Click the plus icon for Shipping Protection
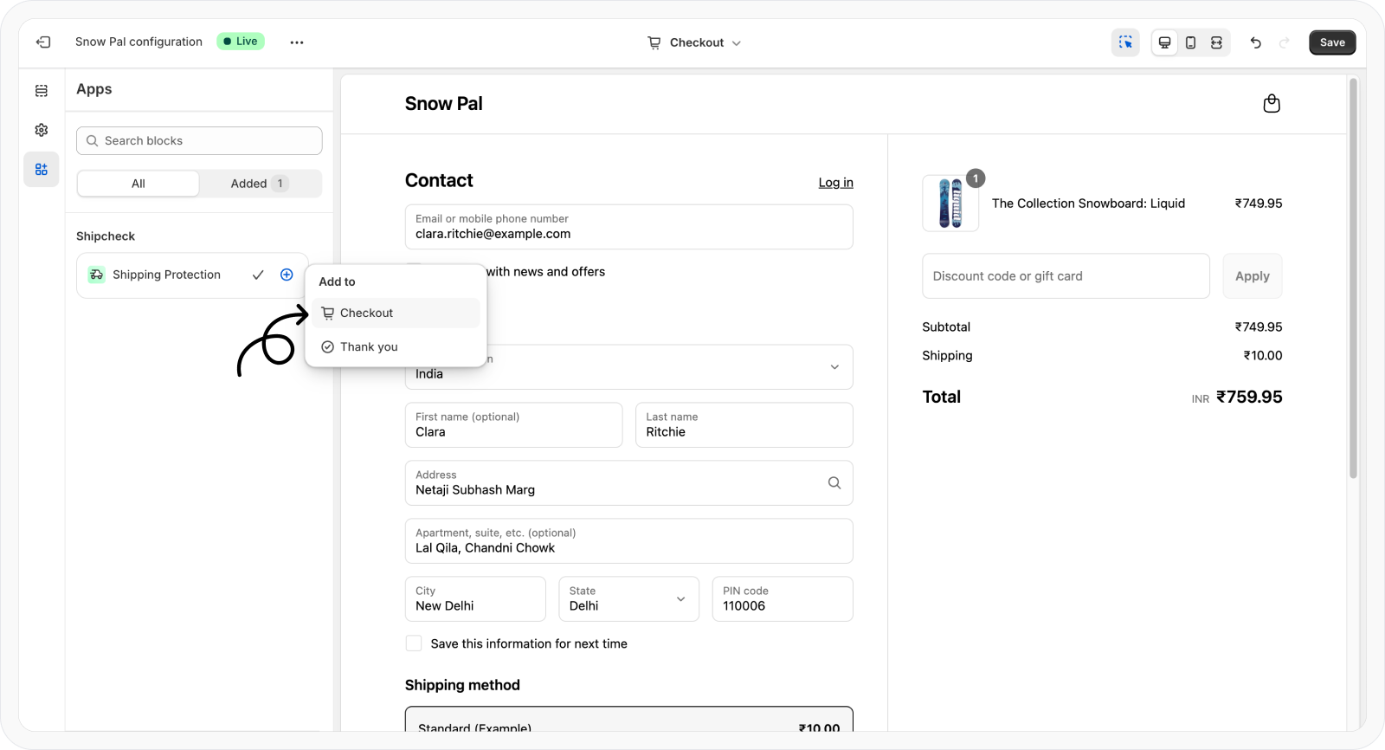Image resolution: width=1385 pixels, height=750 pixels. (287, 275)
